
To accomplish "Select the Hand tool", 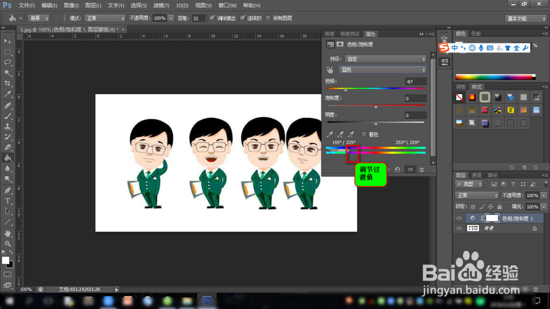I will (x=7, y=233).
